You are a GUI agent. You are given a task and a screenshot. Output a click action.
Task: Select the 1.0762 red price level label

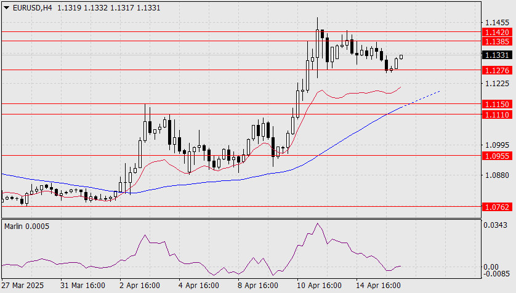(x=498, y=207)
